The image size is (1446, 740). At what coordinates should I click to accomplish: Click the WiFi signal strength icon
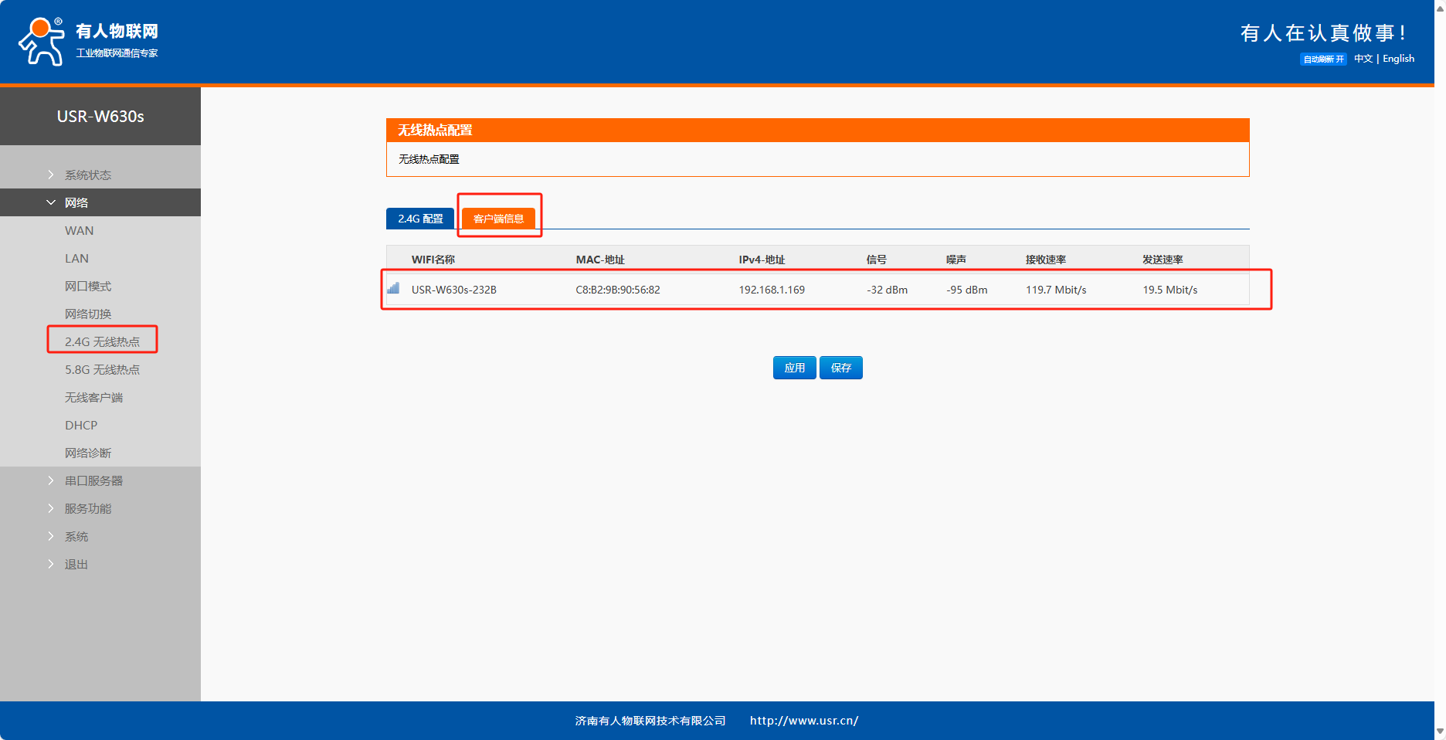coord(393,289)
